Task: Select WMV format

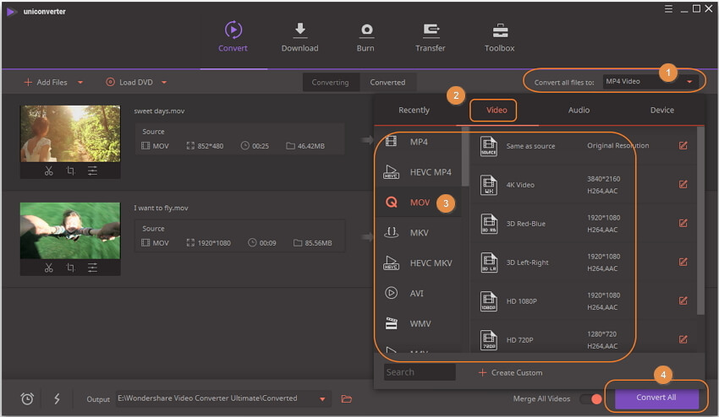Action: 419,323
